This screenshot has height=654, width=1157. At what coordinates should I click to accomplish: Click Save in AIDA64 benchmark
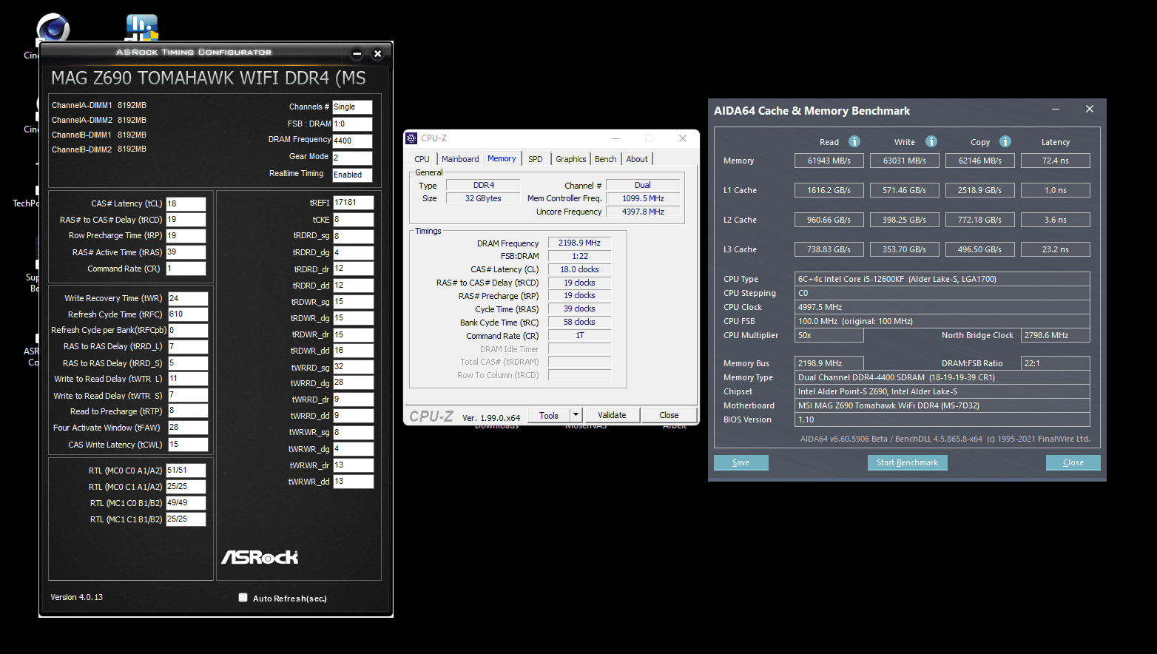pos(741,462)
